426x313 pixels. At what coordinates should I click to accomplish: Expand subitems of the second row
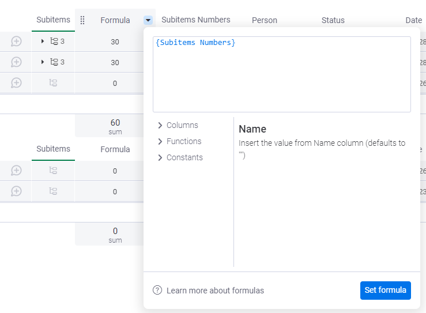pyautogui.click(x=43, y=62)
